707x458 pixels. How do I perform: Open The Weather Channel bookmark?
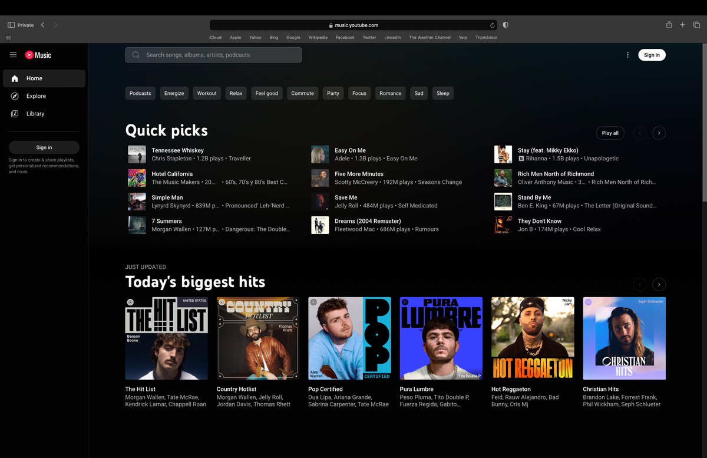(x=430, y=38)
